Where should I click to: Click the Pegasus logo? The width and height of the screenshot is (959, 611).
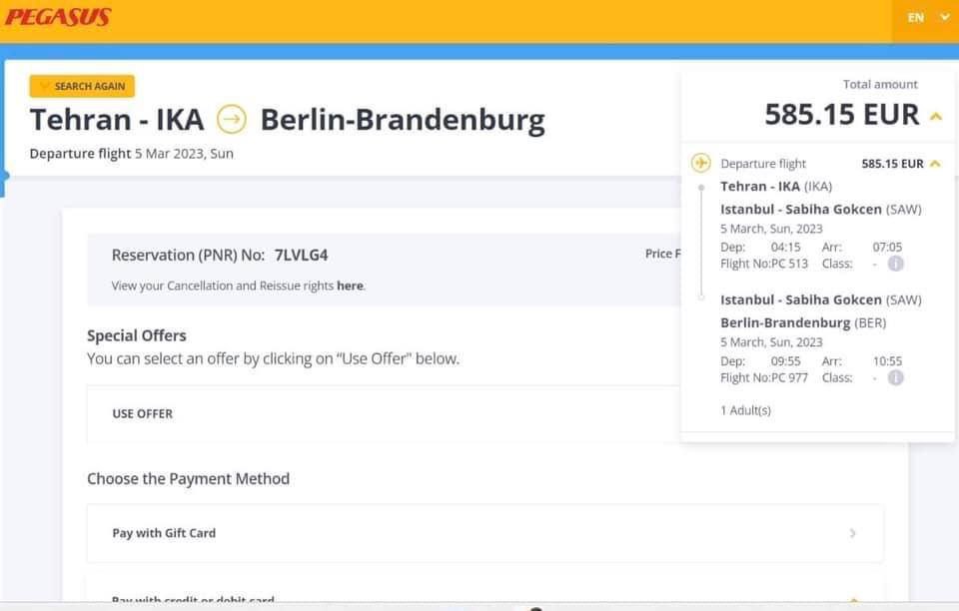pos(58,17)
